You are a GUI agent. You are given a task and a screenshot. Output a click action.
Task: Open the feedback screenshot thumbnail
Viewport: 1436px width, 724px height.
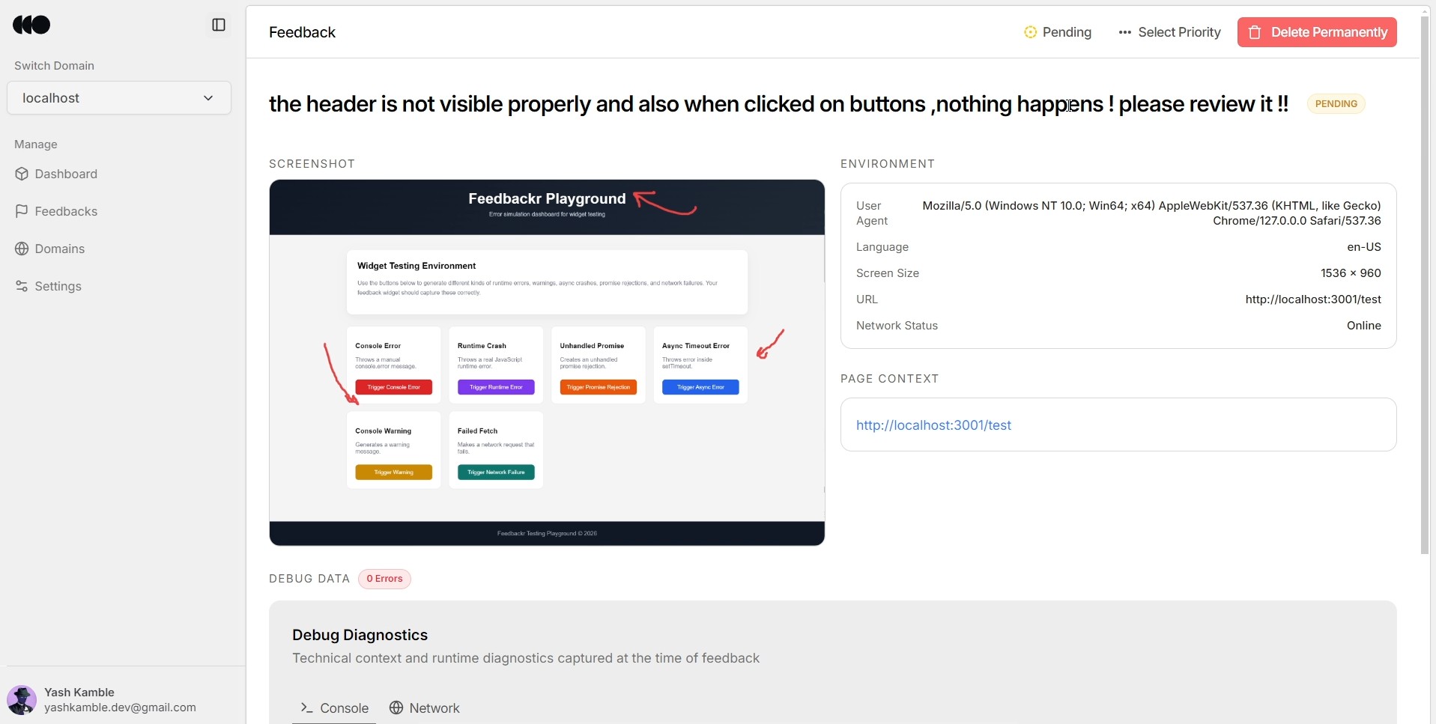pyautogui.click(x=547, y=362)
